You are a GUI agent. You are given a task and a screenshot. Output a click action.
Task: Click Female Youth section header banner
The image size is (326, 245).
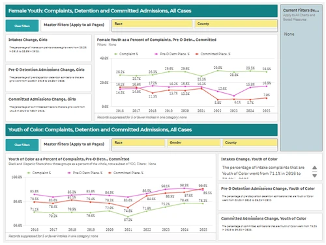click(x=141, y=11)
